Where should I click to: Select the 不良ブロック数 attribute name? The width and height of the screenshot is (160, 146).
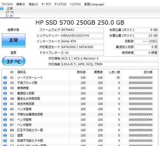point(27,83)
